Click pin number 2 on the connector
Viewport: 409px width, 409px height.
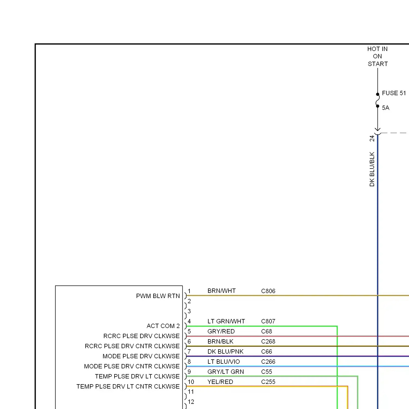click(189, 301)
